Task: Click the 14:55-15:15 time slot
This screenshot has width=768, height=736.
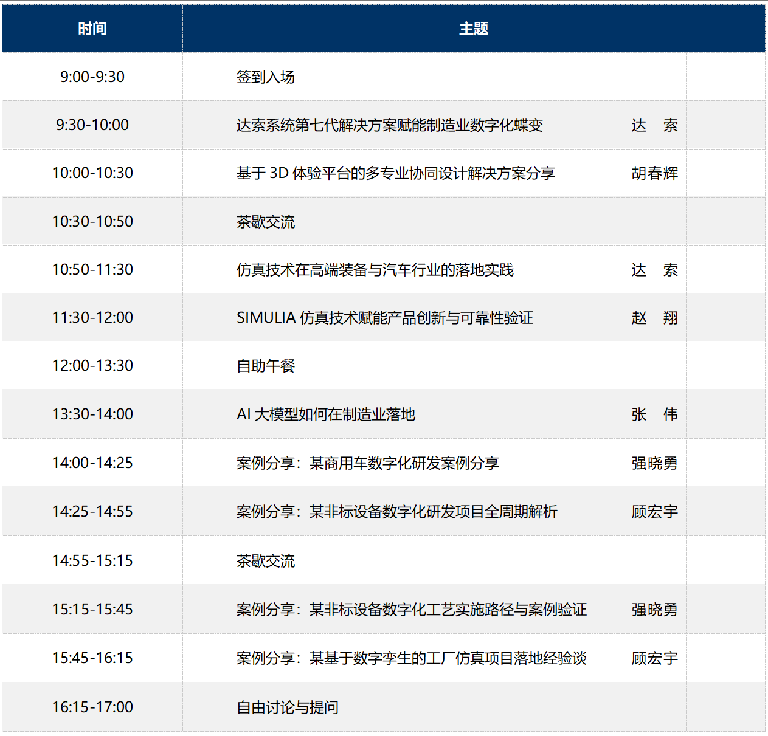Action: click(x=92, y=561)
